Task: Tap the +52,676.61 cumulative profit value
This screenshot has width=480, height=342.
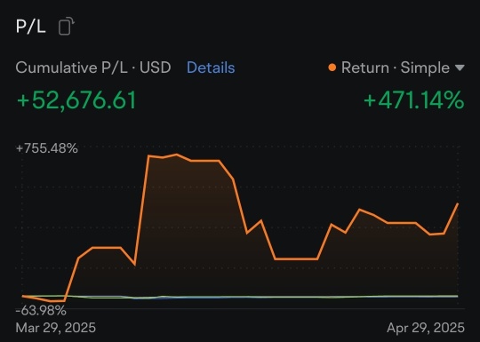Action: (76, 100)
